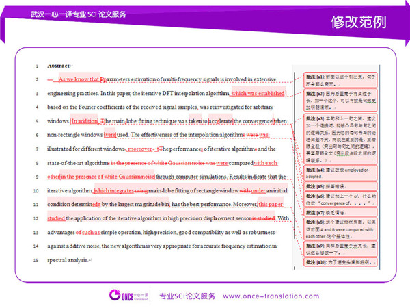Click inserted text 'which integrates'
The height and width of the screenshot is (308, 410).
tap(114, 190)
